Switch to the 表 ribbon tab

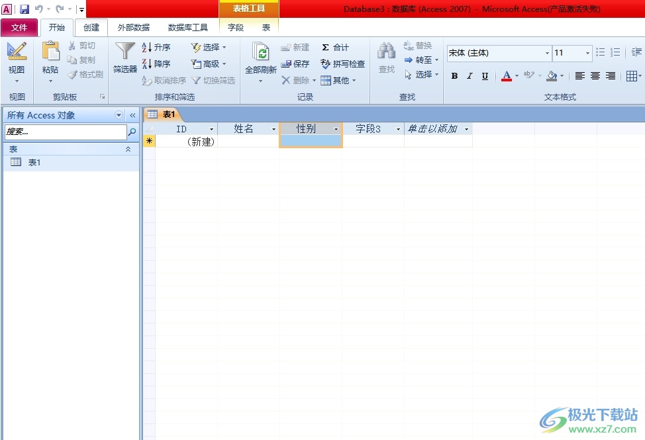click(266, 28)
